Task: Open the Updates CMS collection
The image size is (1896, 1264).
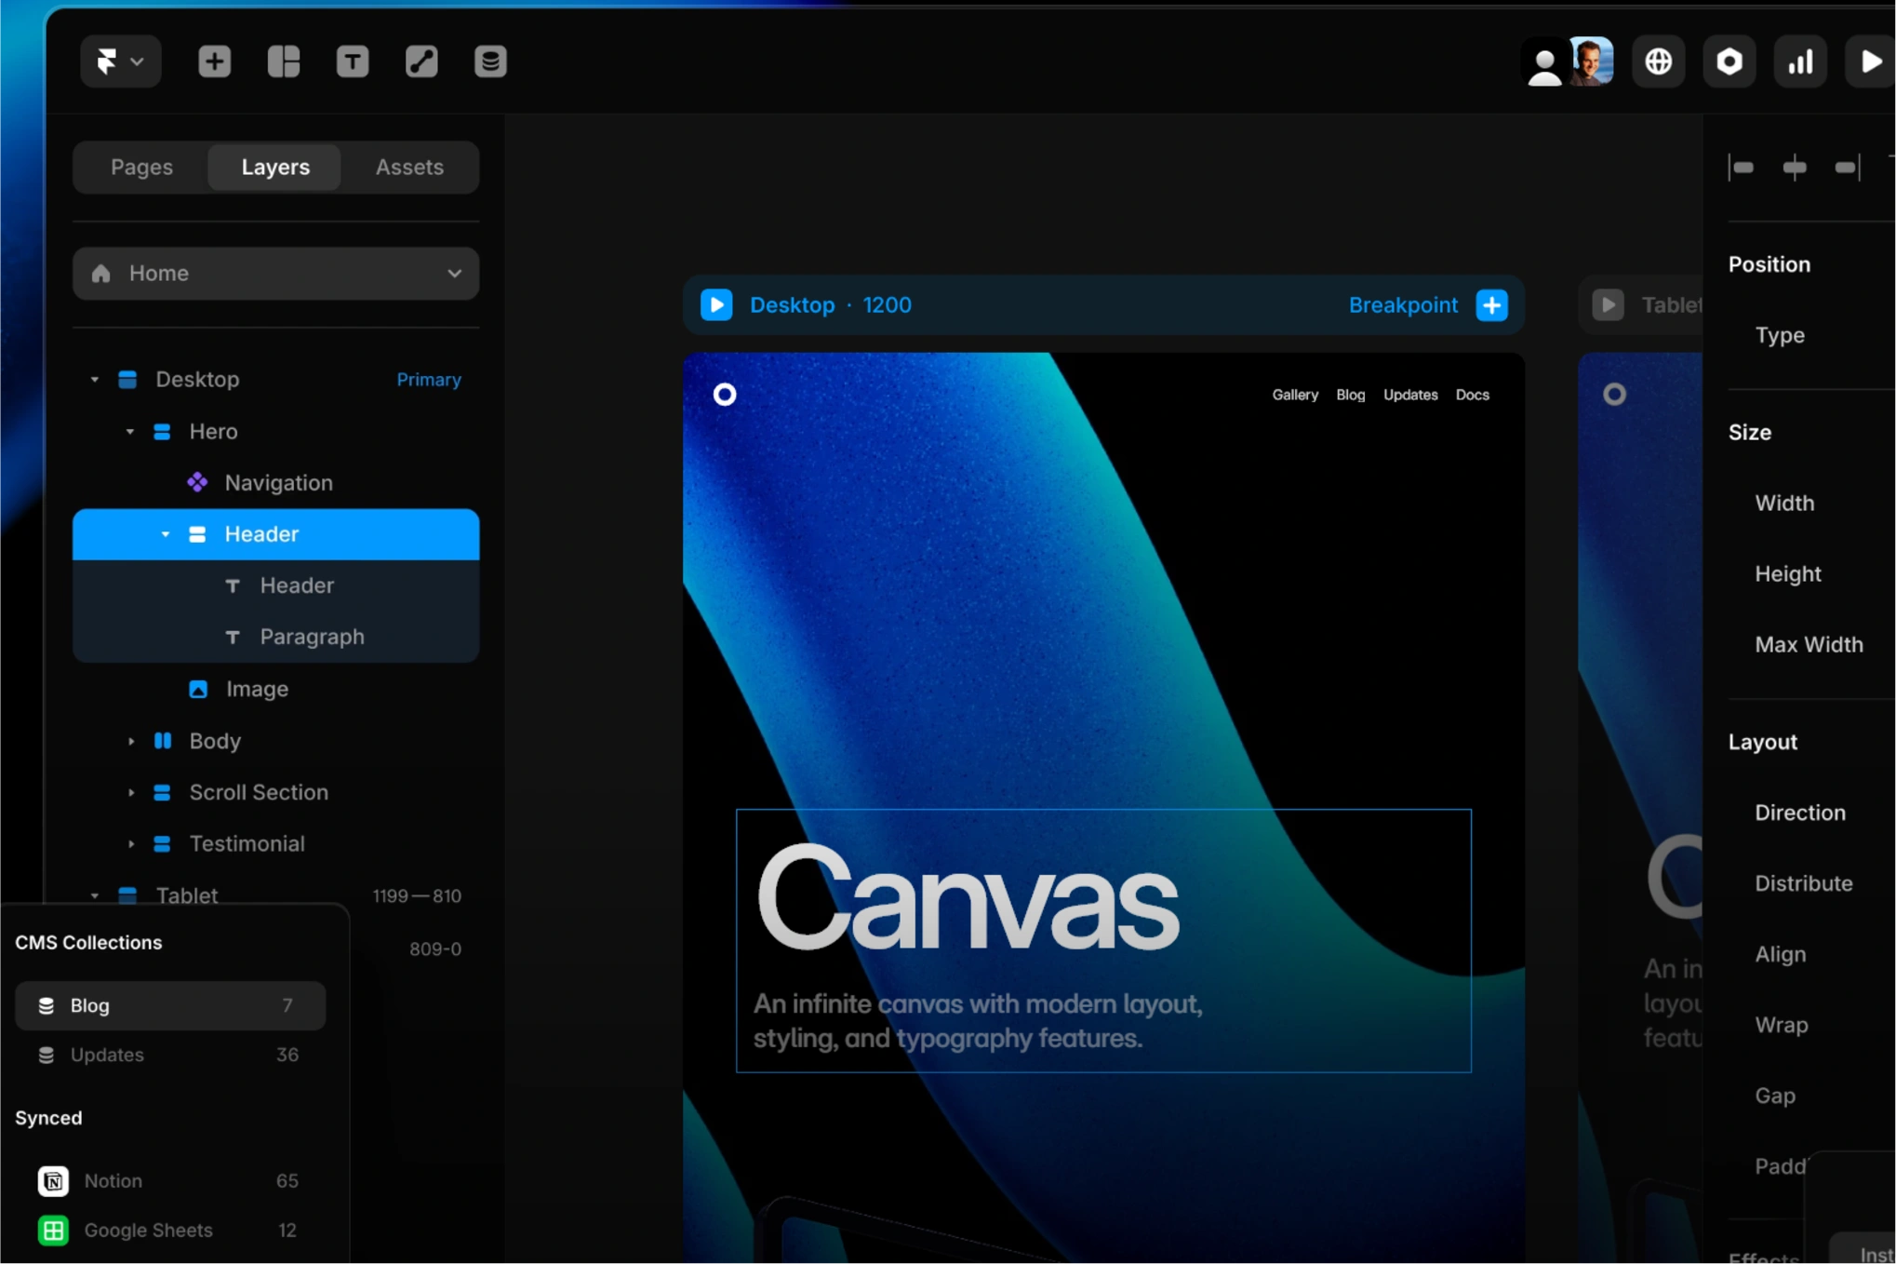Action: [x=170, y=1055]
